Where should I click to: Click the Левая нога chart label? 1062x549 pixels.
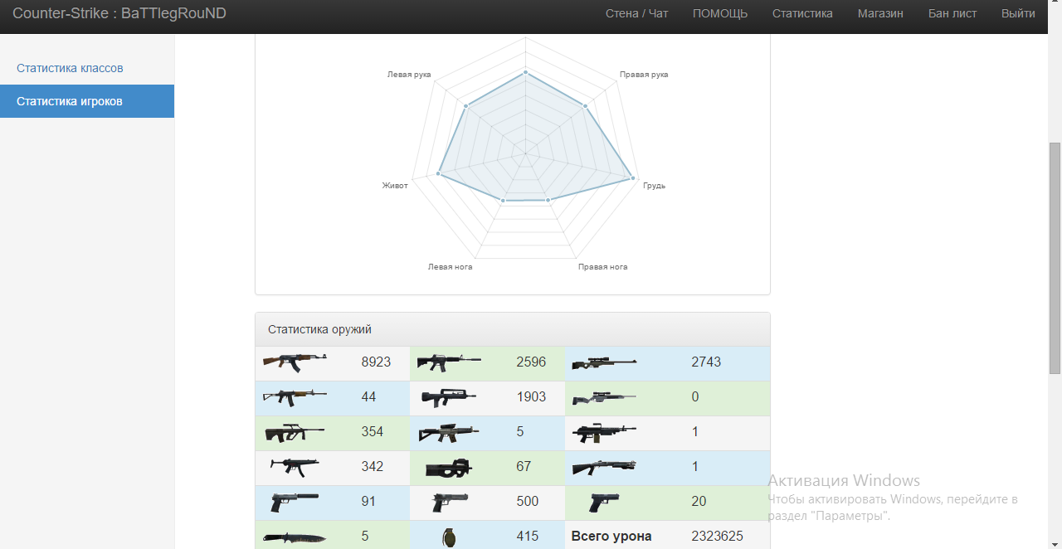451,267
